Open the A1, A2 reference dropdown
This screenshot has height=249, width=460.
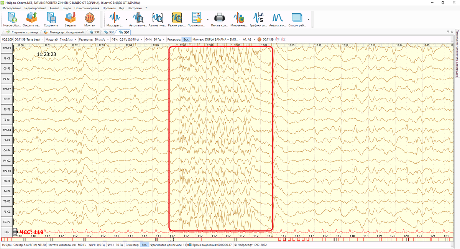tap(249, 39)
